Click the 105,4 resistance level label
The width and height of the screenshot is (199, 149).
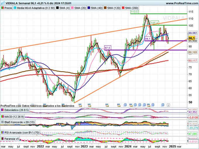[155, 23]
